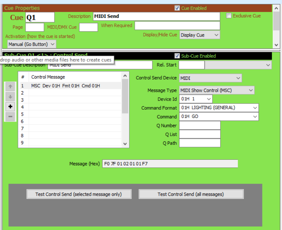
Task: Toggle the Cue Enabled checkbox
Action: click(177, 8)
